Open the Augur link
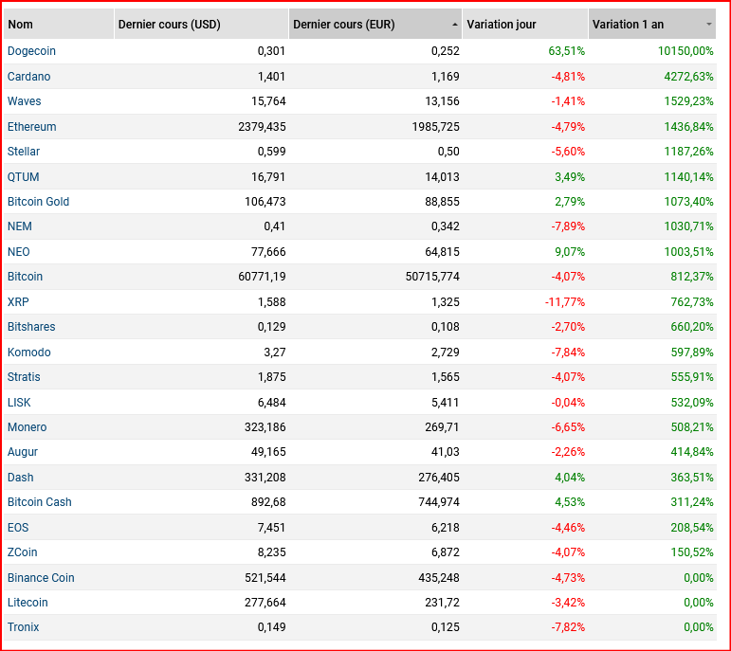 click(23, 452)
